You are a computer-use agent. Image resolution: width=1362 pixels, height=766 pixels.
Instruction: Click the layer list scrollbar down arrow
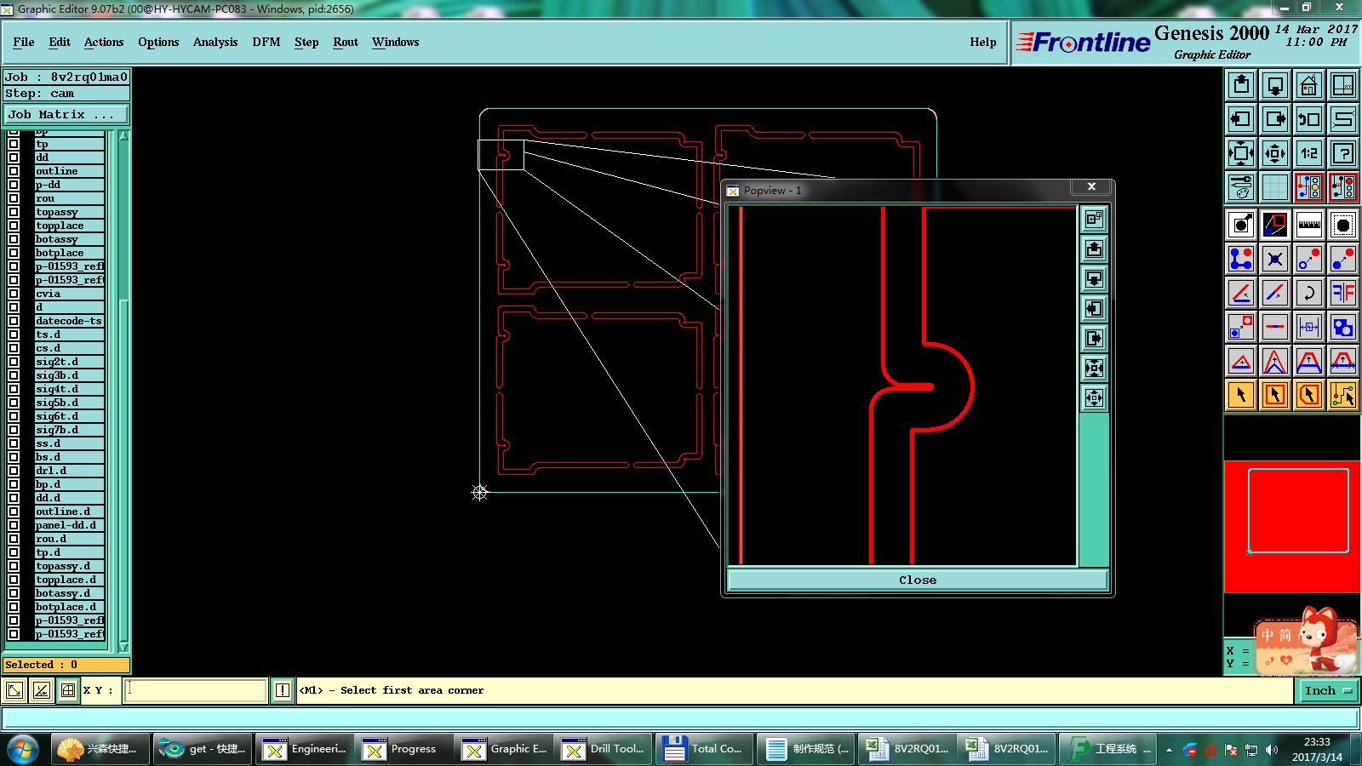124,647
